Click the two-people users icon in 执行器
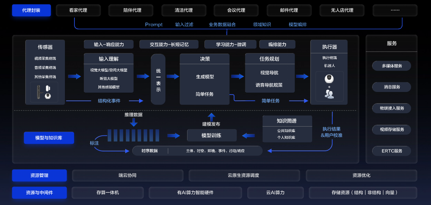The height and width of the screenshot is (205, 431). pyautogui.click(x=329, y=94)
